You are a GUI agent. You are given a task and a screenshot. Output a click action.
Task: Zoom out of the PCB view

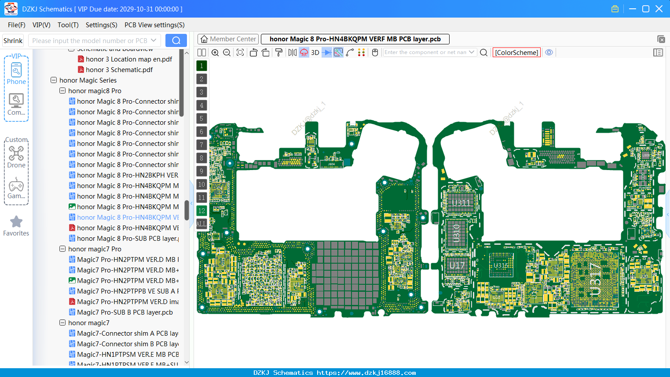227,52
